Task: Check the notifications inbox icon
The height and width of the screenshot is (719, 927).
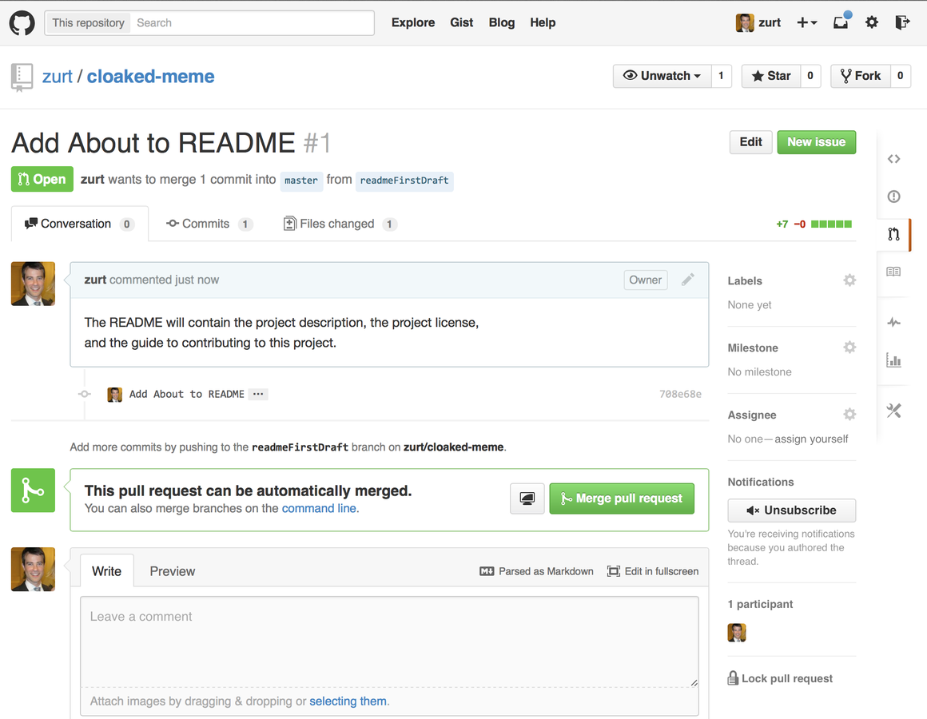Action: pyautogui.click(x=841, y=22)
